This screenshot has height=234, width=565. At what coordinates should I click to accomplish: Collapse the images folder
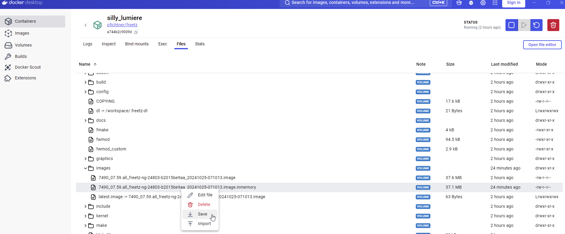tap(86, 168)
